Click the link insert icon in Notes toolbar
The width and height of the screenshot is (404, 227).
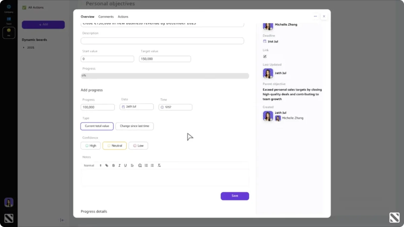(107, 166)
